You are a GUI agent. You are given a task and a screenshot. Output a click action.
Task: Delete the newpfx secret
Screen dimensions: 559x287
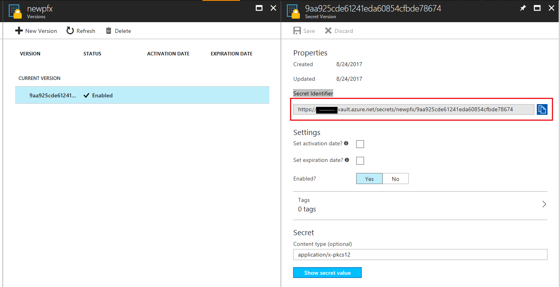(x=118, y=31)
